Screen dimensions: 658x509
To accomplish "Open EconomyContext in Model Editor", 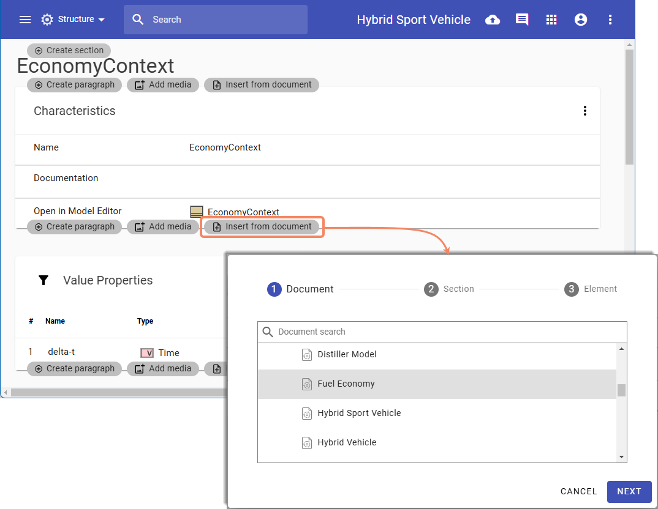I will click(x=243, y=212).
